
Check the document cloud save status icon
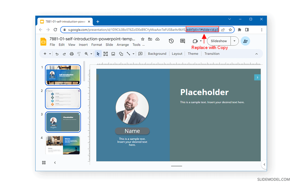click(x=158, y=39)
